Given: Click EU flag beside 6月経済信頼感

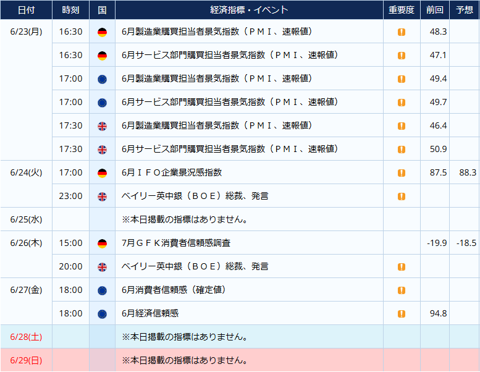Looking at the screenshot, I should (x=103, y=314).
